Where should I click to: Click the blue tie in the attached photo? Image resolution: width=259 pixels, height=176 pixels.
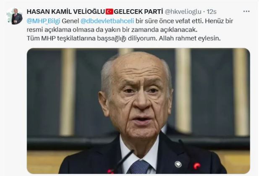click(x=139, y=167)
